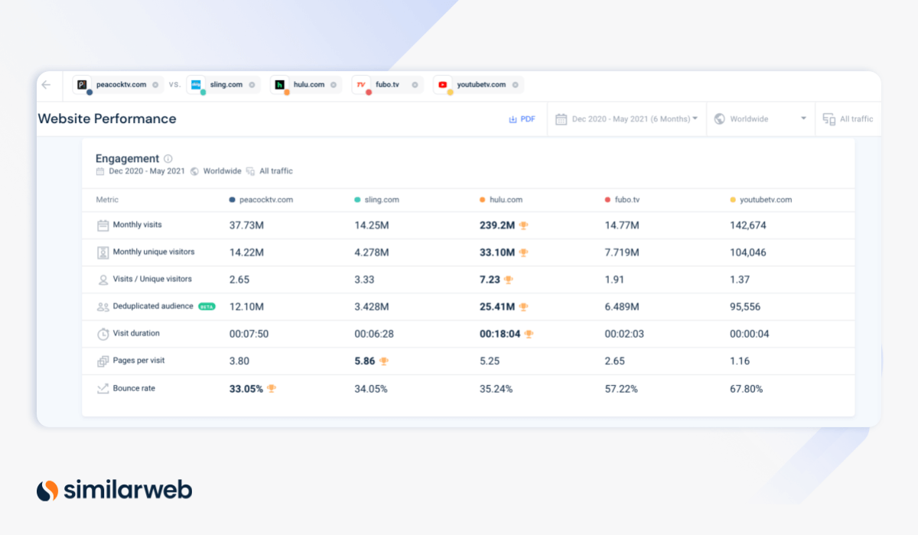This screenshot has height=535, width=918.
Task: Click the Visits / Unique visitors person icon
Action: pos(103,280)
